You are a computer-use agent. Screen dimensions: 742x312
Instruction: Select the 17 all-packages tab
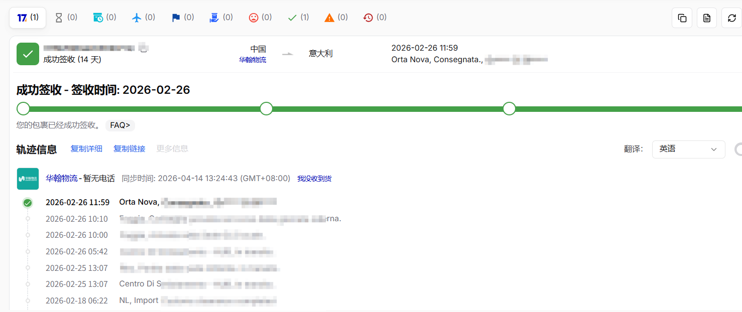click(x=28, y=18)
